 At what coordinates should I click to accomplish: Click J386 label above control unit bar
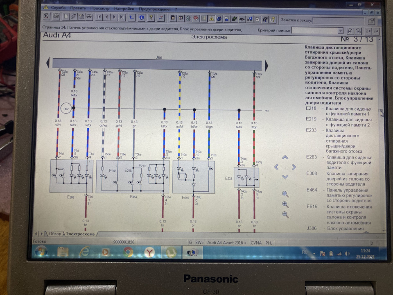(x=159, y=57)
